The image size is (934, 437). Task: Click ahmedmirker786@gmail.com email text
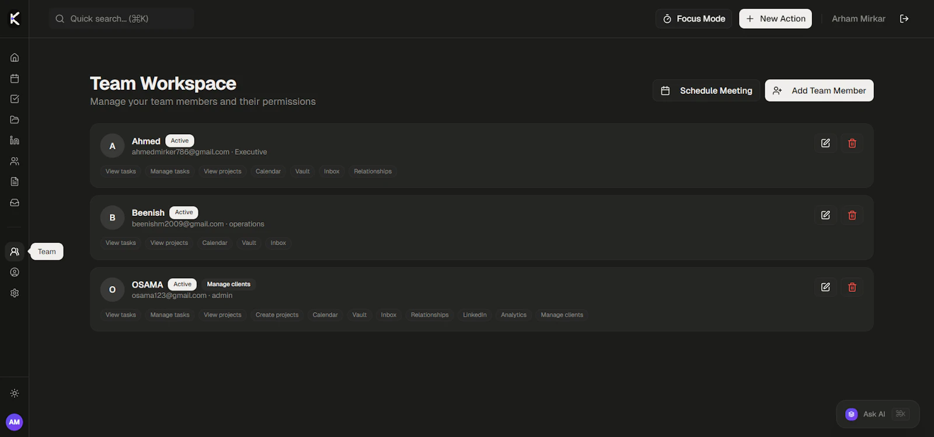180,152
